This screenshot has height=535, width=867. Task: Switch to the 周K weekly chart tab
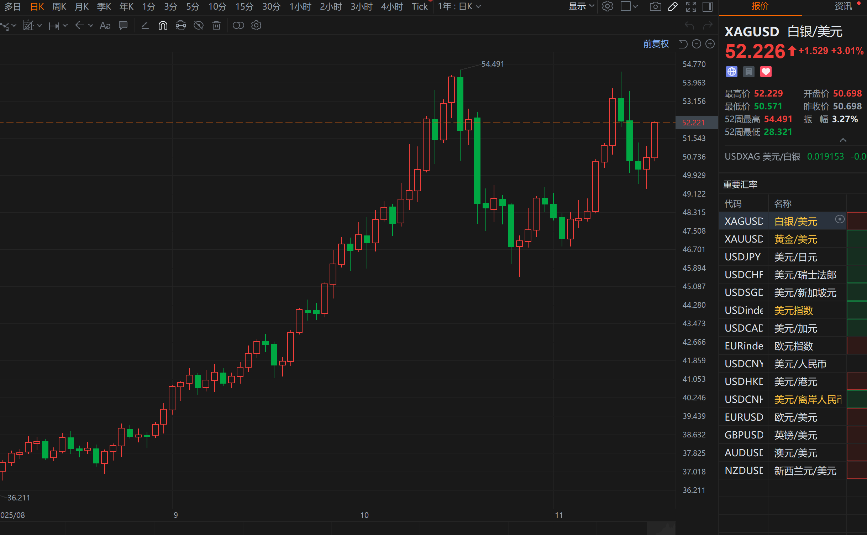tap(59, 6)
